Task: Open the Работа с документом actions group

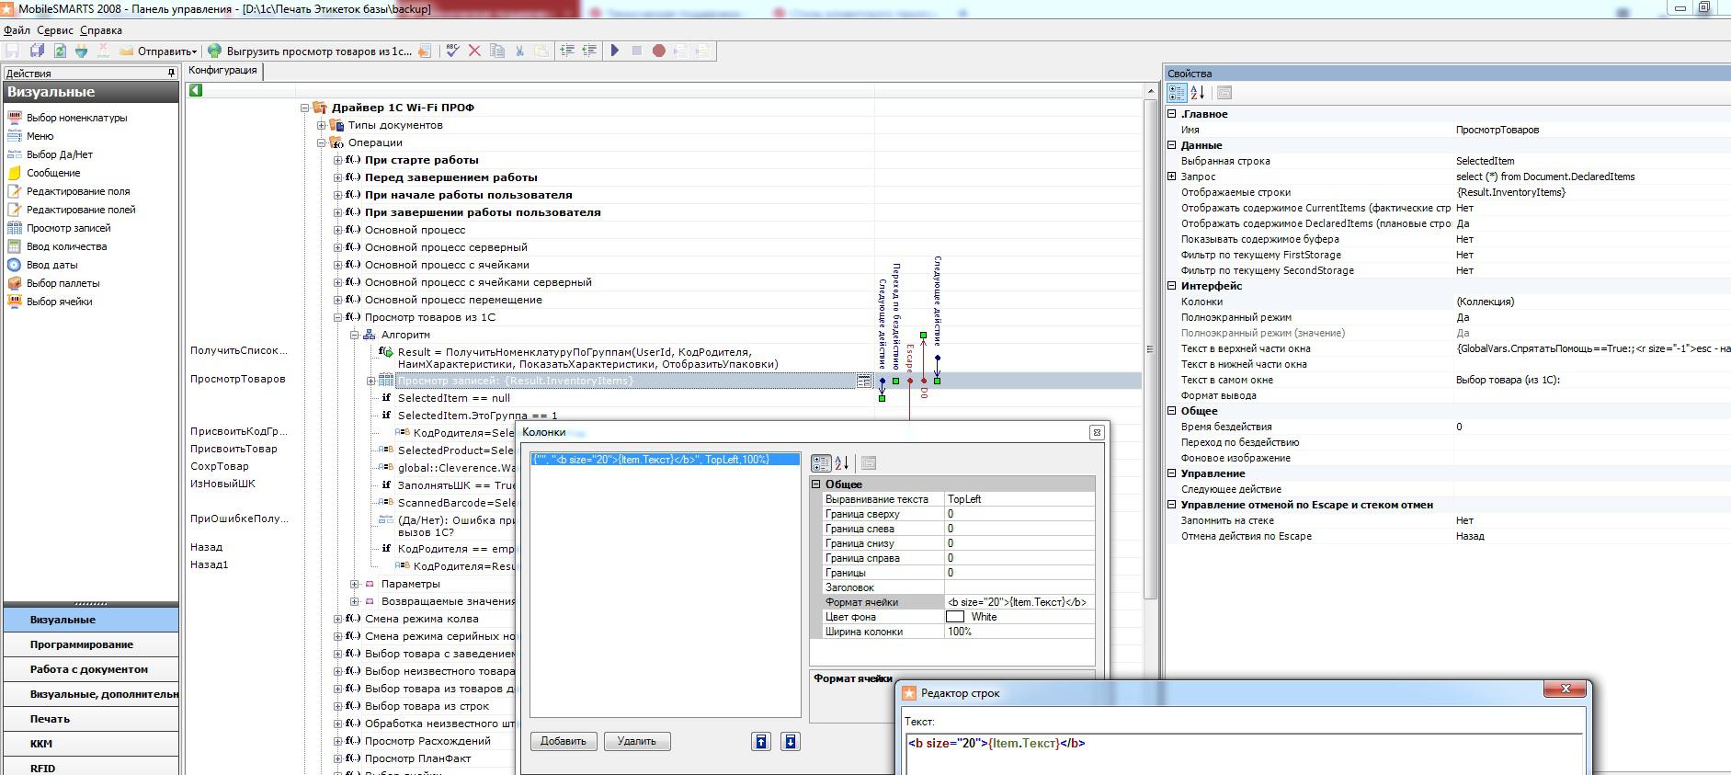Action: [91, 669]
